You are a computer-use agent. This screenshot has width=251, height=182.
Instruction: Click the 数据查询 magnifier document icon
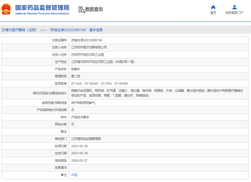click(81, 10)
